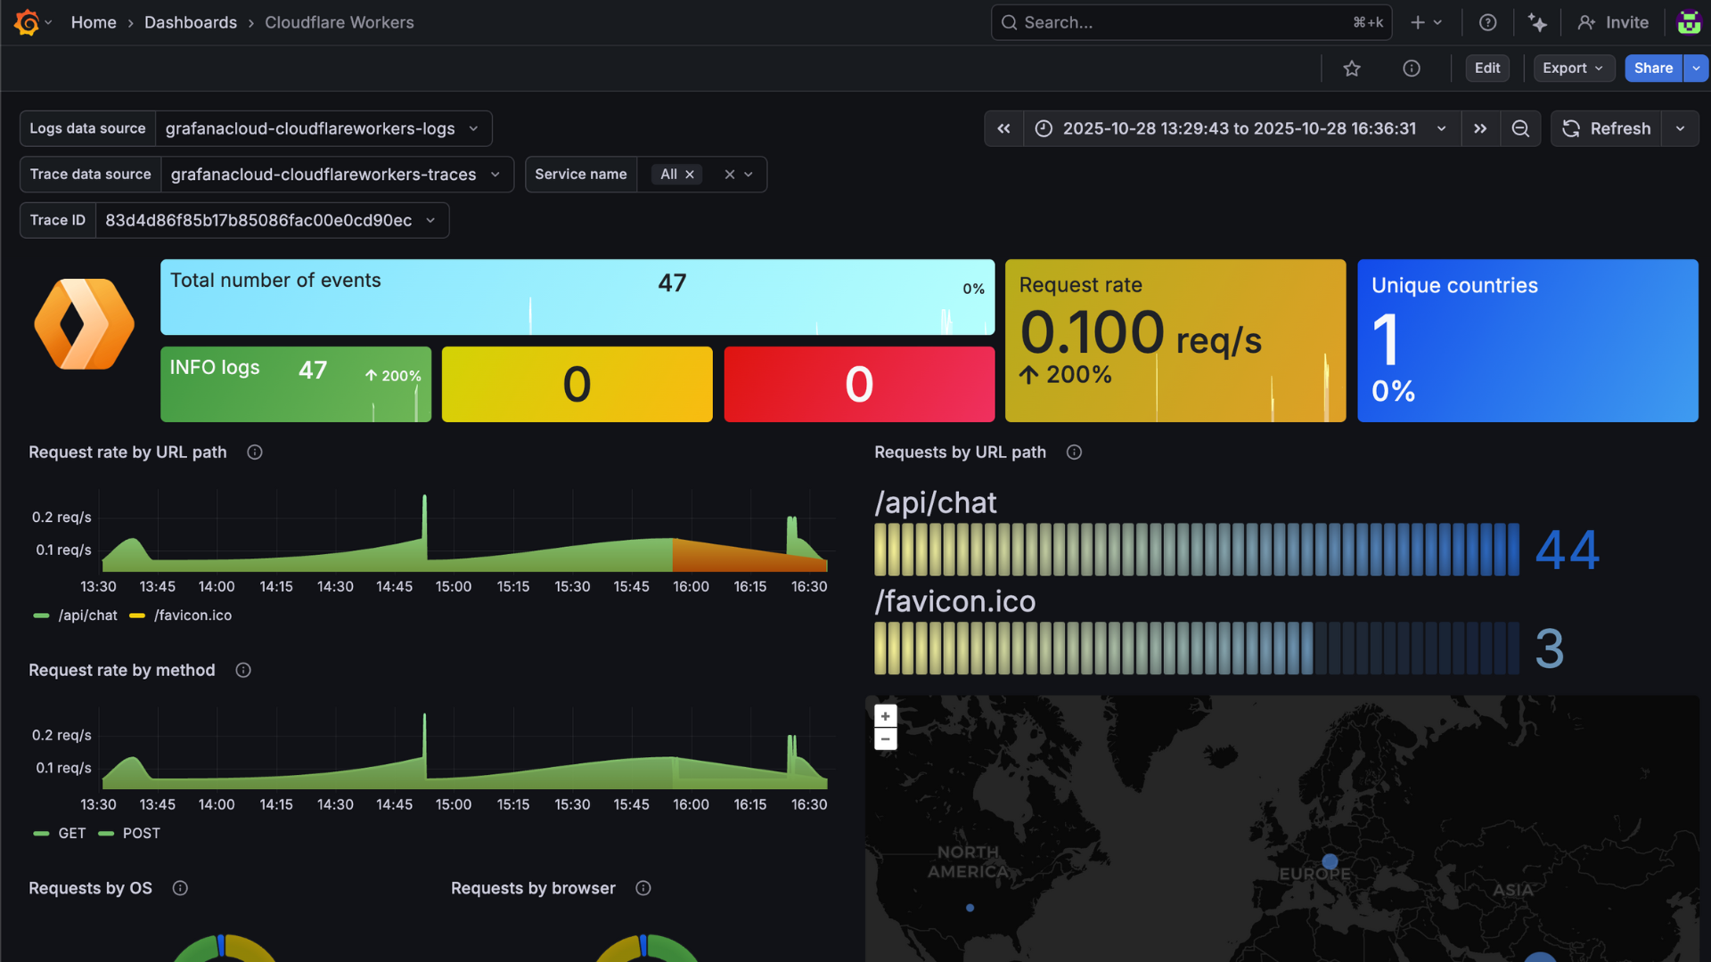Image resolution: width=1711 pixels, height=962 pixels.
Task: Zoom out the time range
Action: pyautogui.click(x=1520, y=129)
